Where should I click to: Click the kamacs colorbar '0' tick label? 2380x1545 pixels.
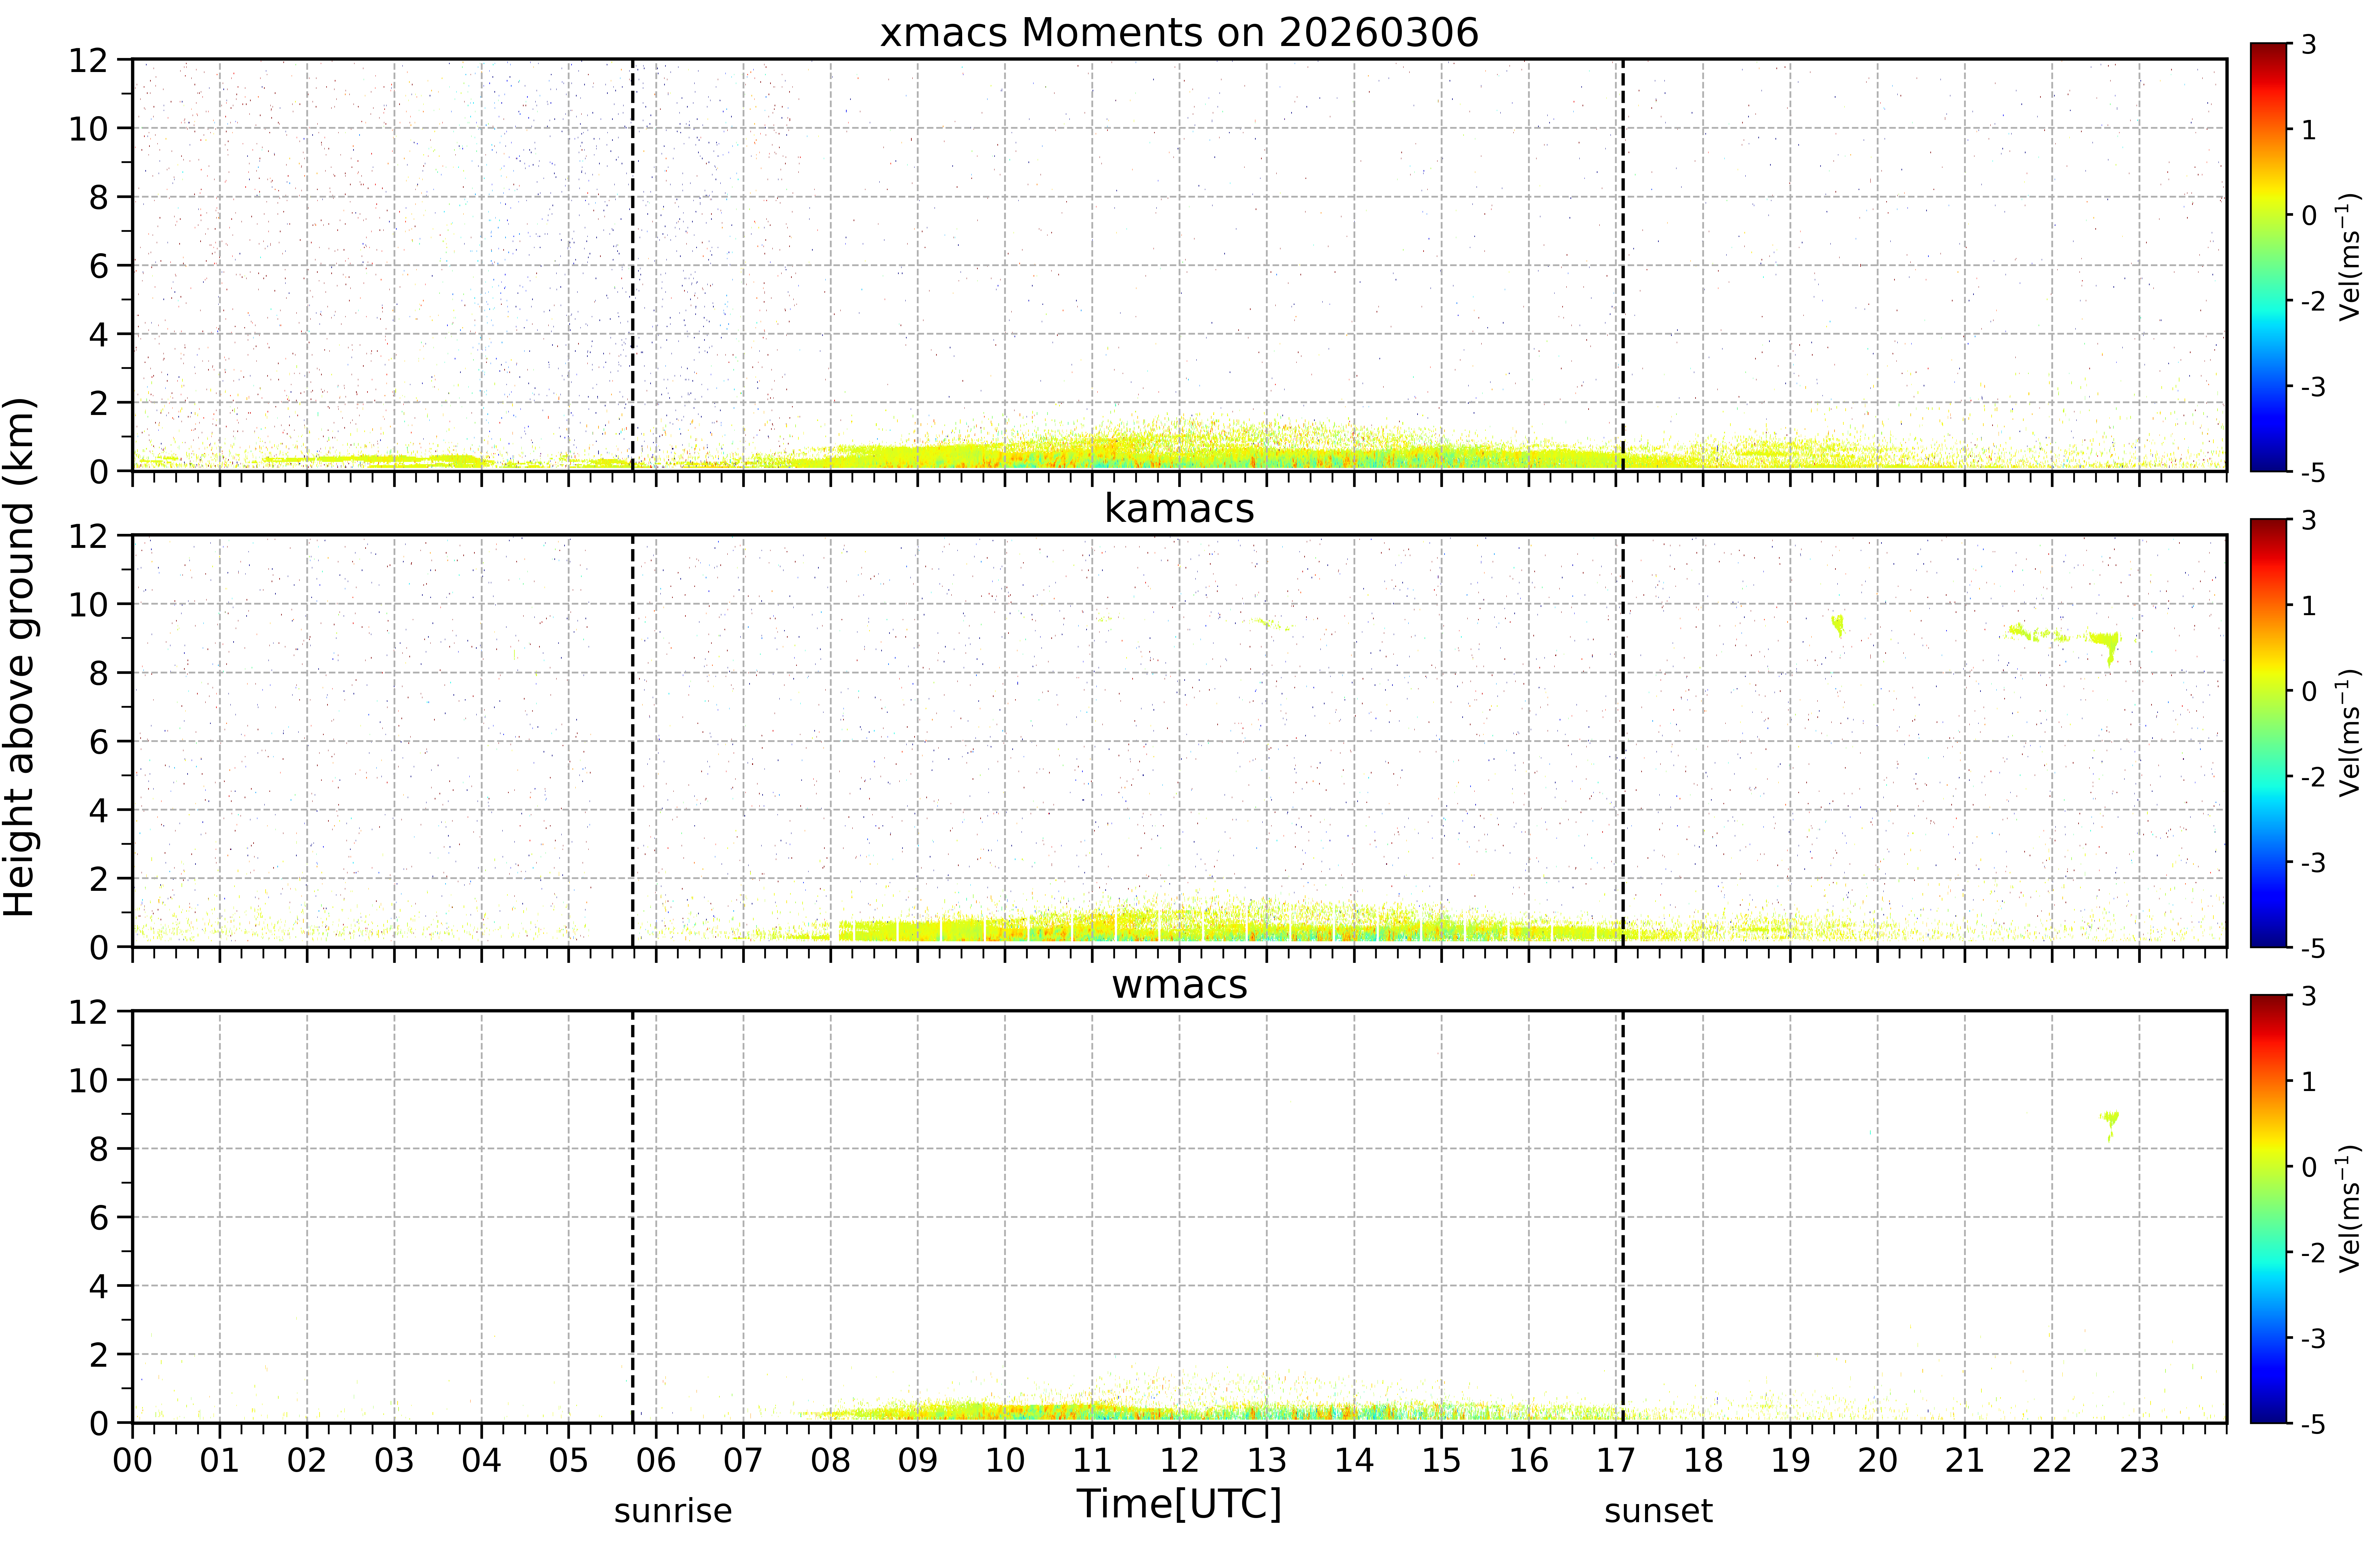tap(2309, 691)
